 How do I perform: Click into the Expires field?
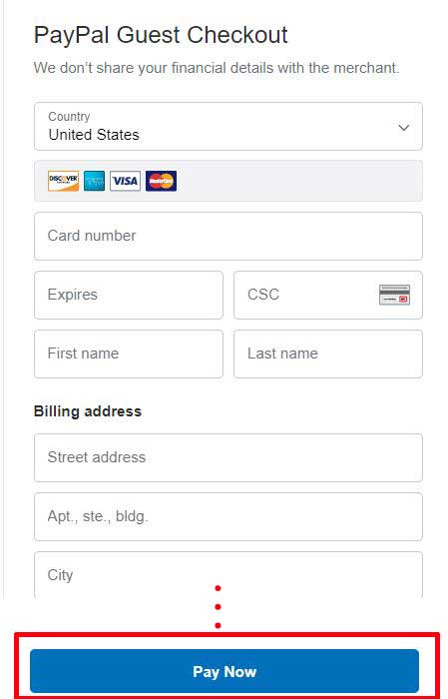pyautogui.click(x=129, y=295)
